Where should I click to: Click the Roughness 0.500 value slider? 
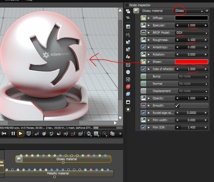[x=192, y=40]
